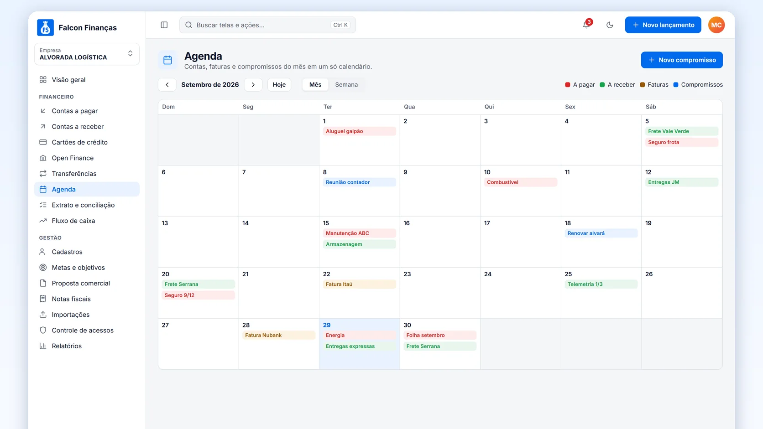The height and width of the screenshot is (429, 763).
Task: Open Open Finance page
Action: click(x=87, y=158)
